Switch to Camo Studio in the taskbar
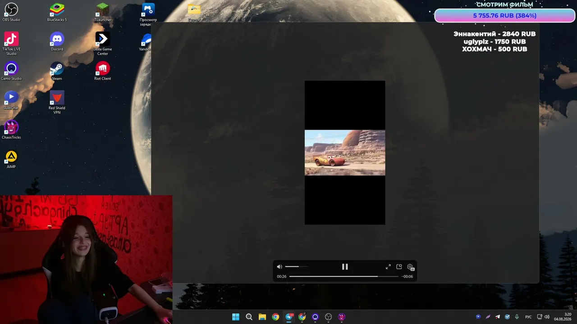The width and height of the screenshot is (577, 324). tap(315, 317)
